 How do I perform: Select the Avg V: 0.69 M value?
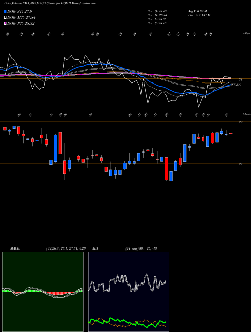198,11
